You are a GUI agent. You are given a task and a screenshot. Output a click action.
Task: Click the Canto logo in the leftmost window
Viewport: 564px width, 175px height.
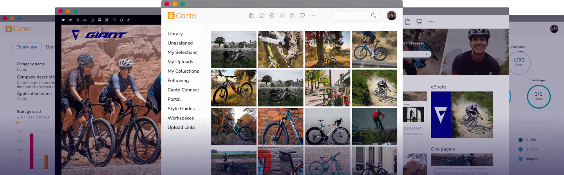tap(18, 29)
